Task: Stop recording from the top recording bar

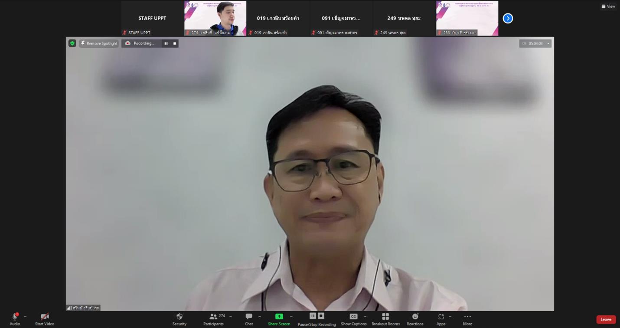Action: 175,43
